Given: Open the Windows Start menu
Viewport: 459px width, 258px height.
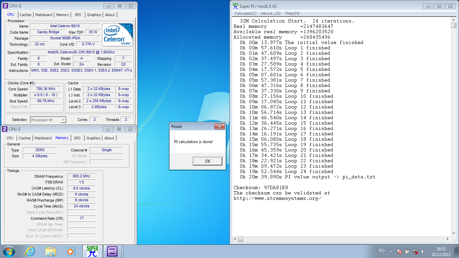Looking at the screenshot, I should (x=9, y=251).
